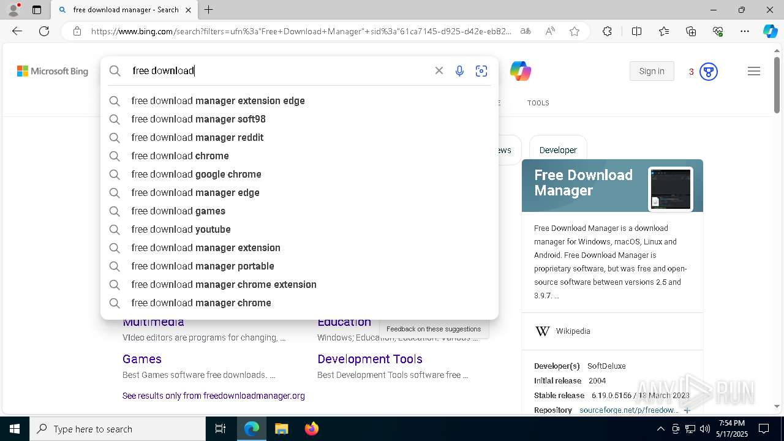The height and width of the screenshot is (441, 784).
Task: Choose suggestion free download youtube
Action: (x=300, y=229)
